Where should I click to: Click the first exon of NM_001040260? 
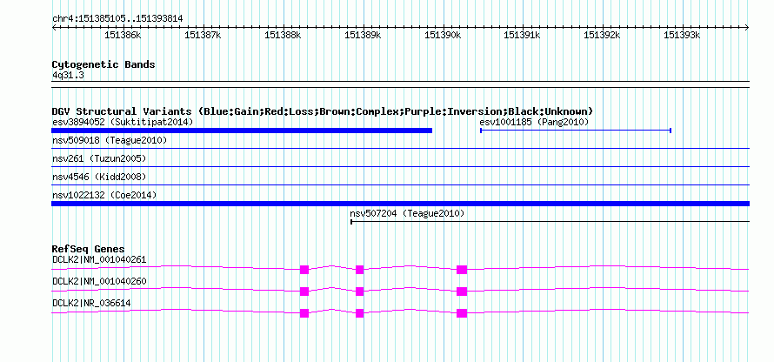(304, 292)
